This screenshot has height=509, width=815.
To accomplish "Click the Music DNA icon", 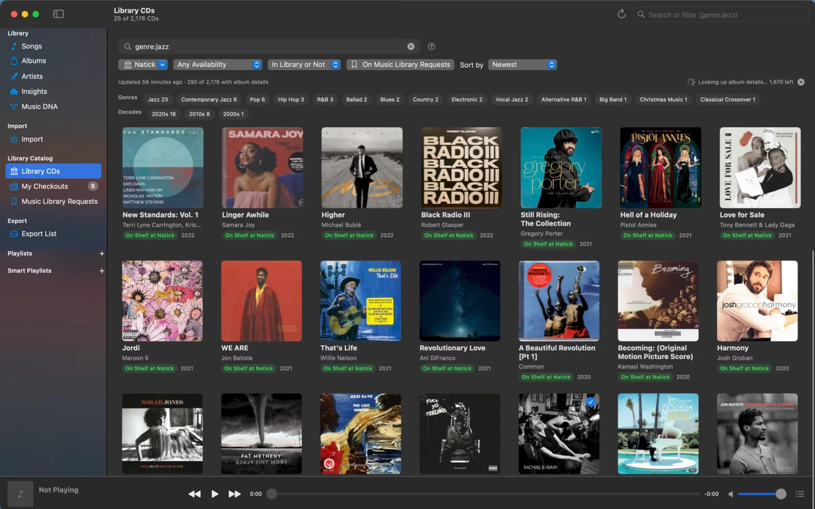I will 14,106.
